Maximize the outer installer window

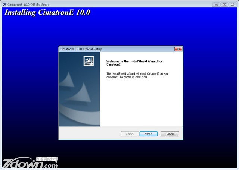pyautogui.click(x=224, y=5)
